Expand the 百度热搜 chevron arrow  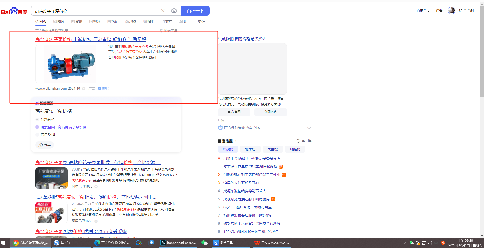point(236,141)
